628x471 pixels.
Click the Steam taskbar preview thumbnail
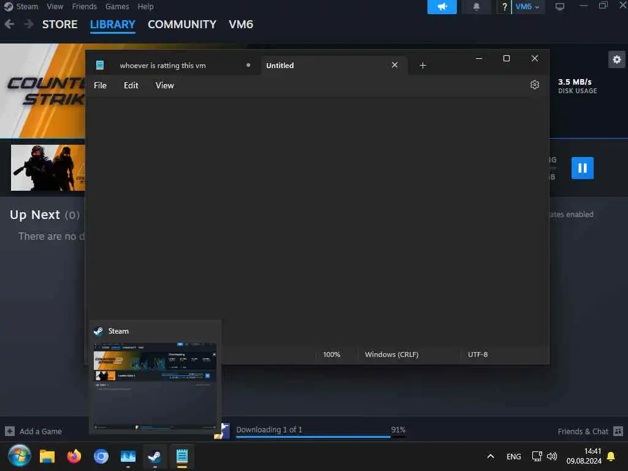pos(155,386)
